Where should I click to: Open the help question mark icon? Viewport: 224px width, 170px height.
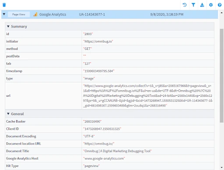(x=220, y=5)
